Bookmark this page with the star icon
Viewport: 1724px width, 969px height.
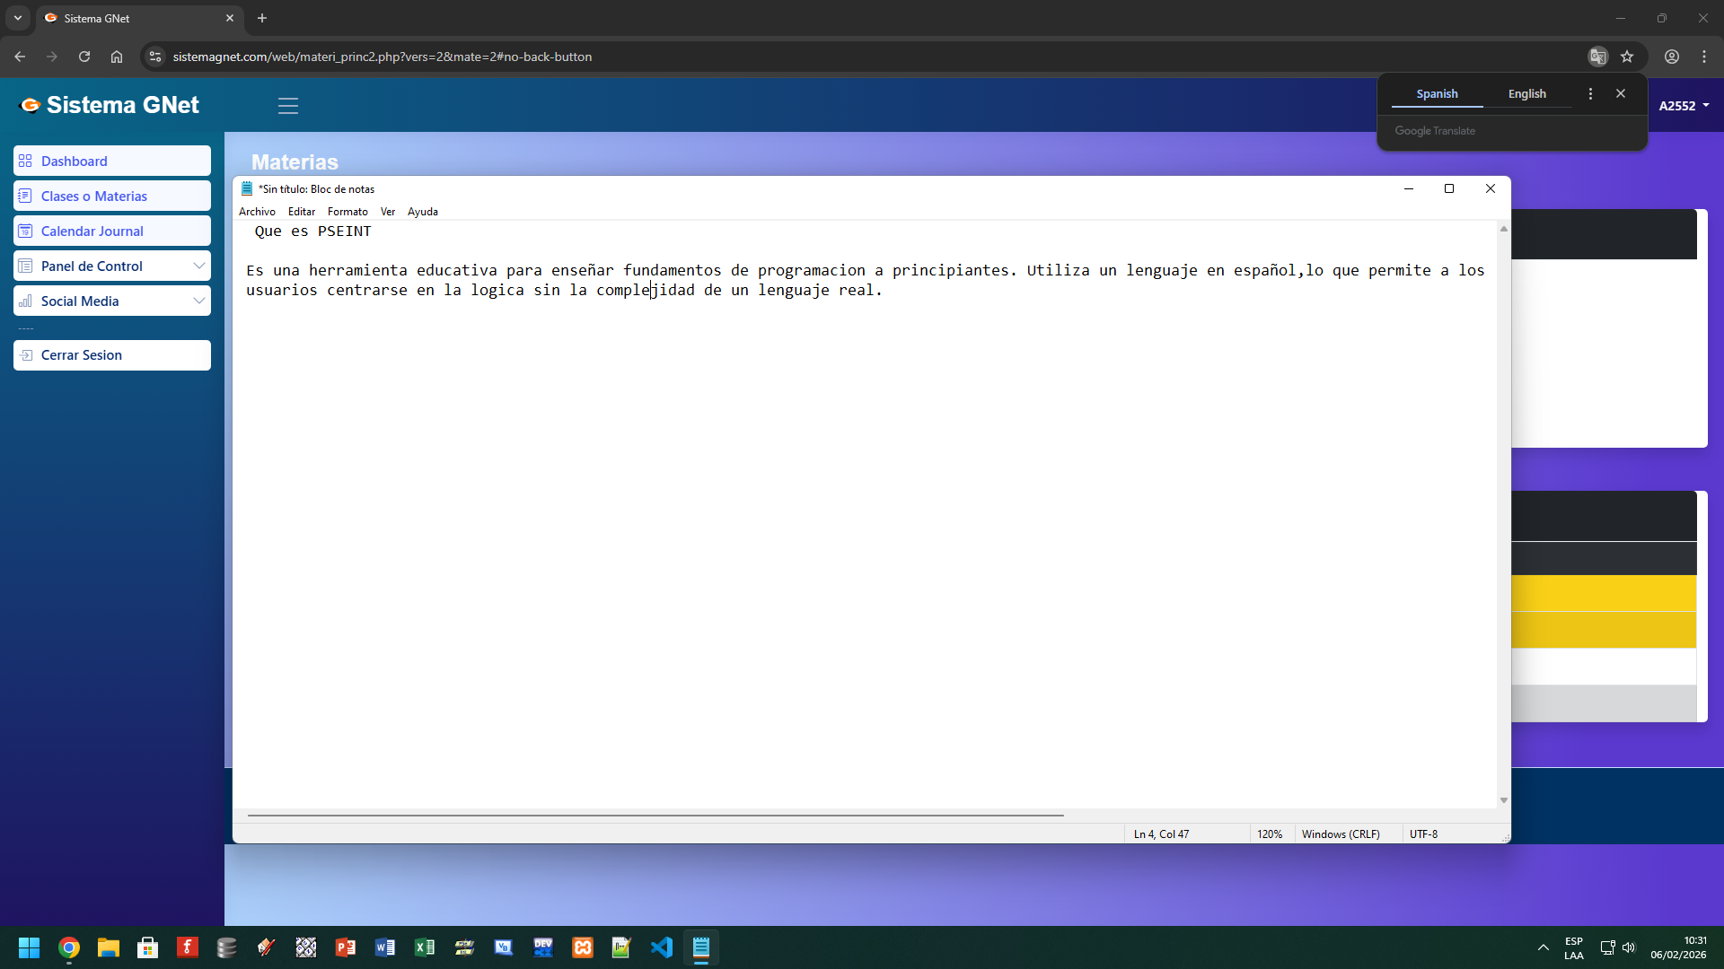click(x=1627, y=57)
